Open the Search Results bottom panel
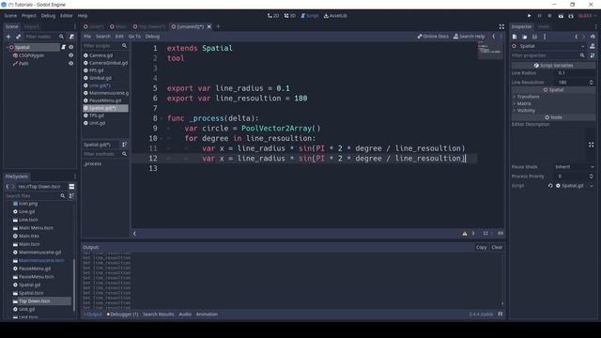The height and width of the screenshot is (338, 601). (x=159, y=315)
